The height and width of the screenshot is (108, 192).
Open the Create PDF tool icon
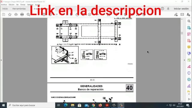[x=189, y=40]
